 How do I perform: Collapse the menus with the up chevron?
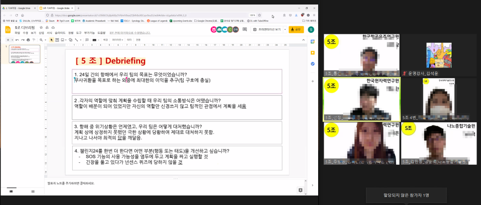click(x=304, y=40)
